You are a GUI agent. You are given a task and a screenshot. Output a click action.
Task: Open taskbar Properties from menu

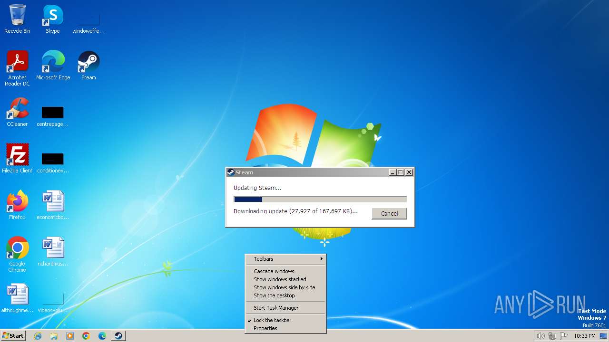pos(285,328)
